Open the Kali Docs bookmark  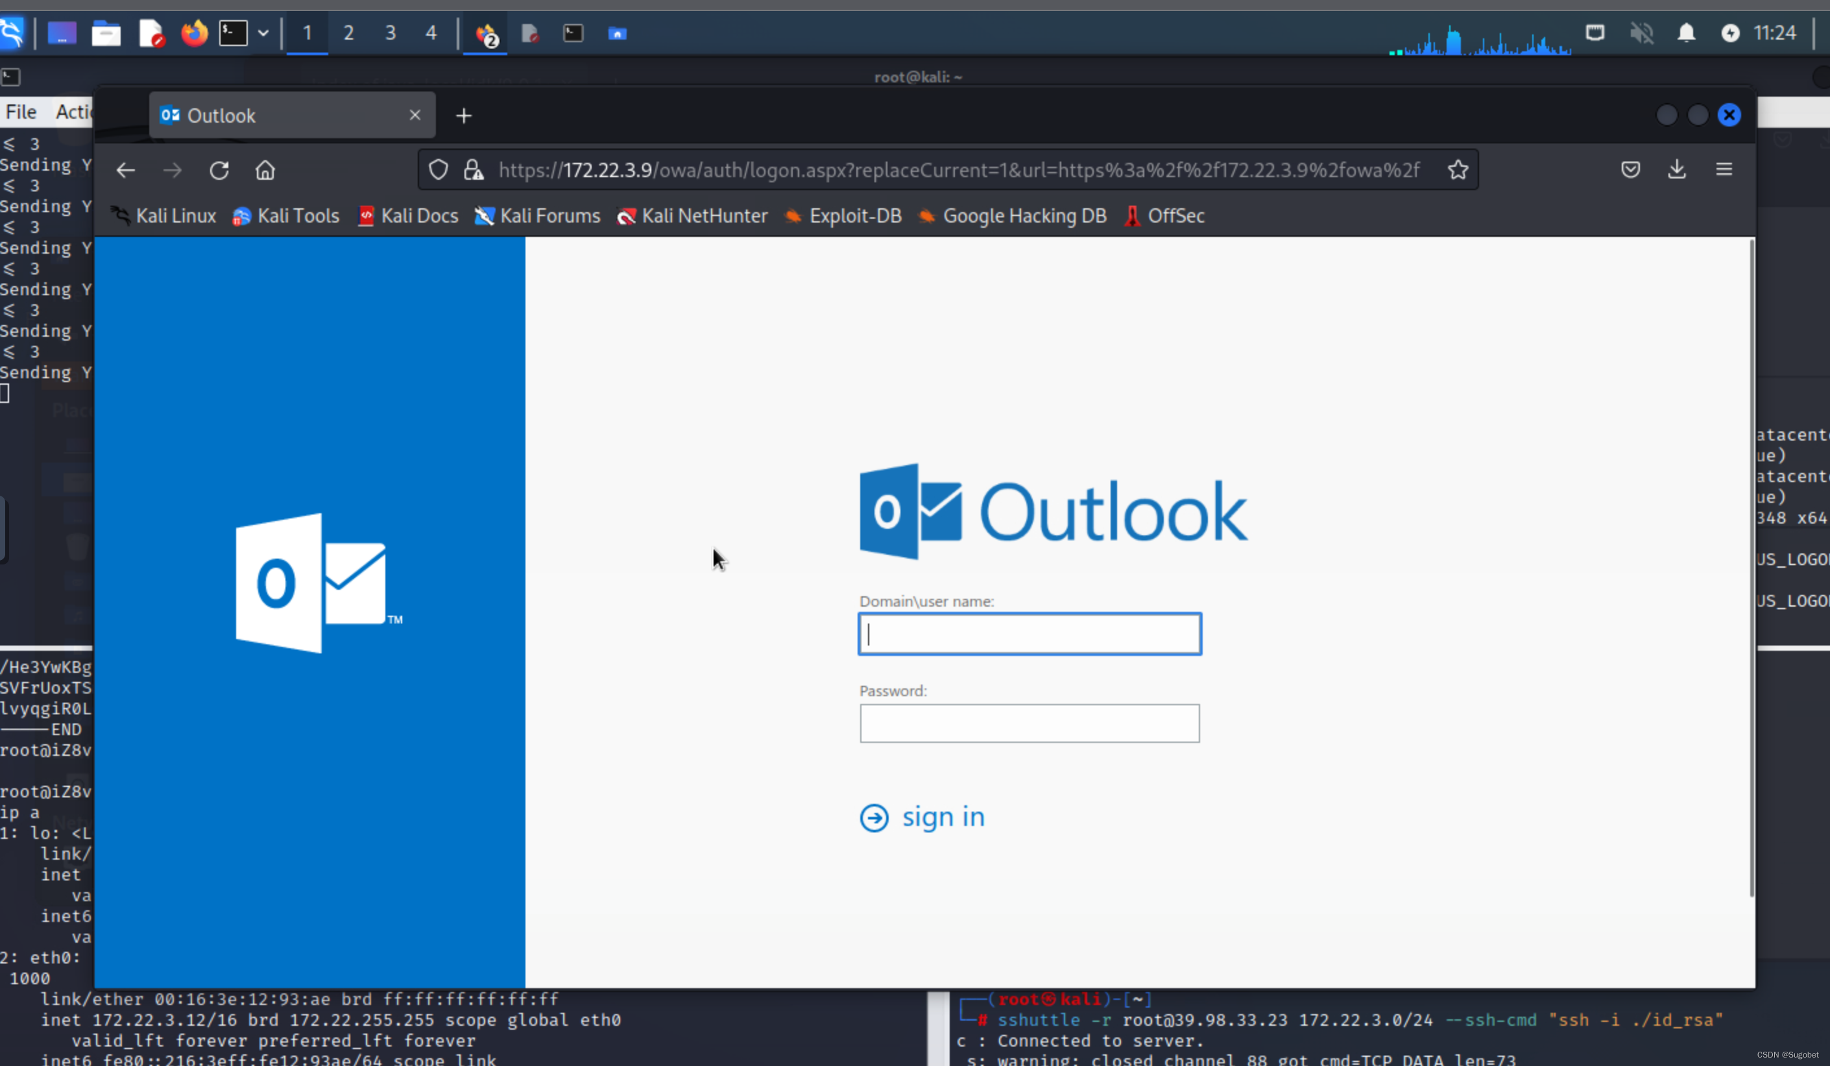tap(408, 215)
